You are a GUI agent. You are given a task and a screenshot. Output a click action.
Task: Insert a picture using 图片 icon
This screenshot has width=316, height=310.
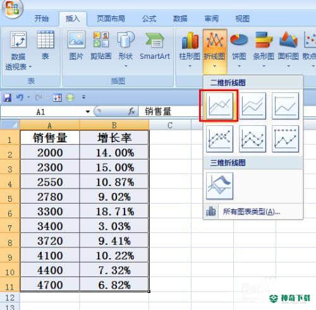(x=76, y=46)
